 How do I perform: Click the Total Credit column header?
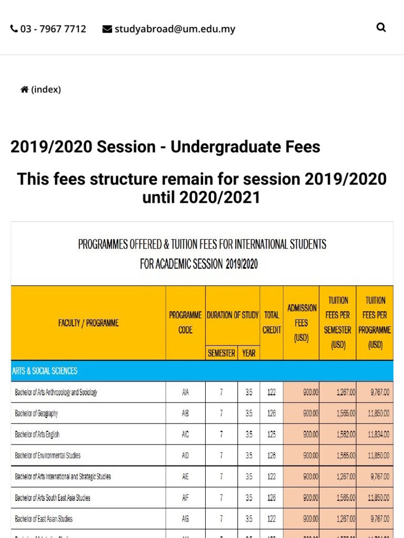click(x=271, y=323)
